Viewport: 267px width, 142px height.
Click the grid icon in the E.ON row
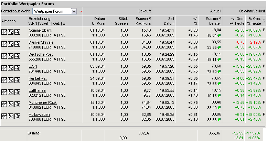(x=4, y=68)
